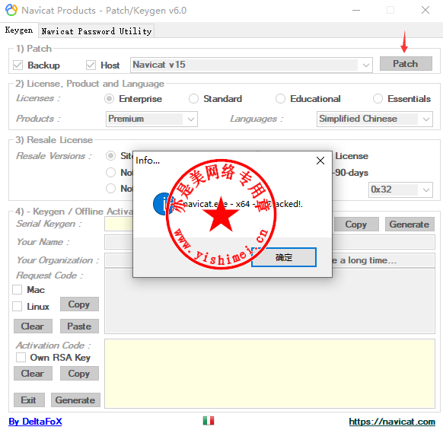Image resolution: width=443 pixels, height=430 pixels.
Task: Click the Navicat app logo in title bar
Action: coord(11,10)
